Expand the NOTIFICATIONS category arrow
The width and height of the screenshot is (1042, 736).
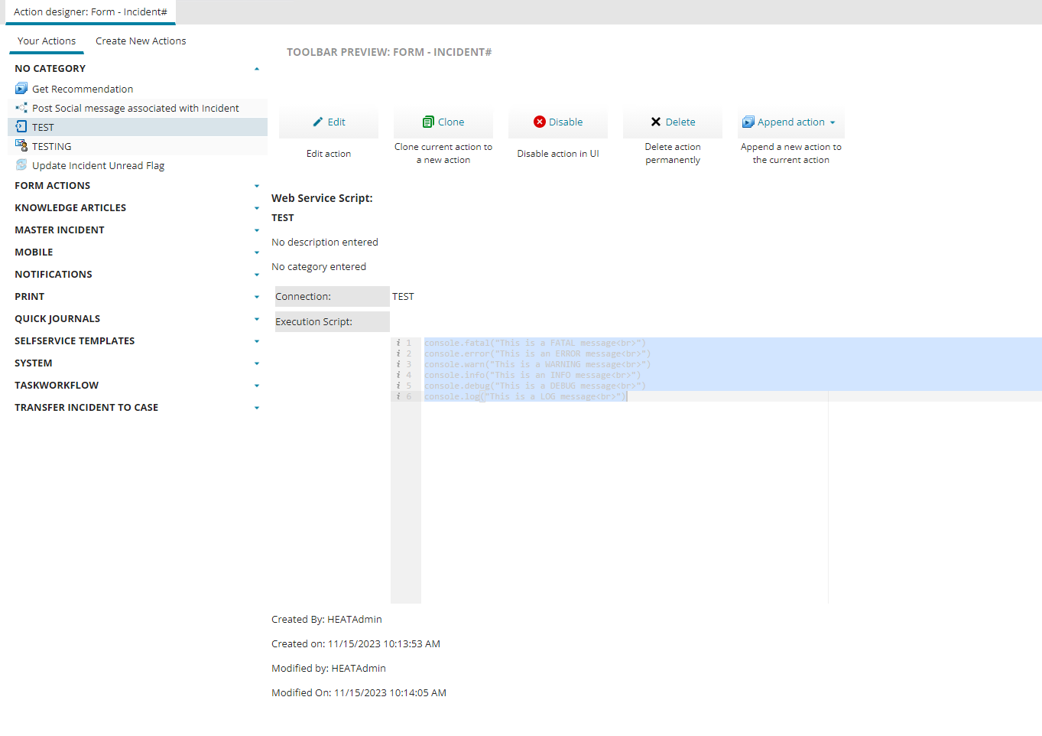pyautogui.click(x=257, y=275)
